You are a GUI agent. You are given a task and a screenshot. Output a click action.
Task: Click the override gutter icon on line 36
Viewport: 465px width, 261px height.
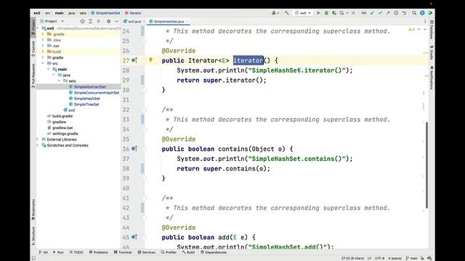click(134, 149)
